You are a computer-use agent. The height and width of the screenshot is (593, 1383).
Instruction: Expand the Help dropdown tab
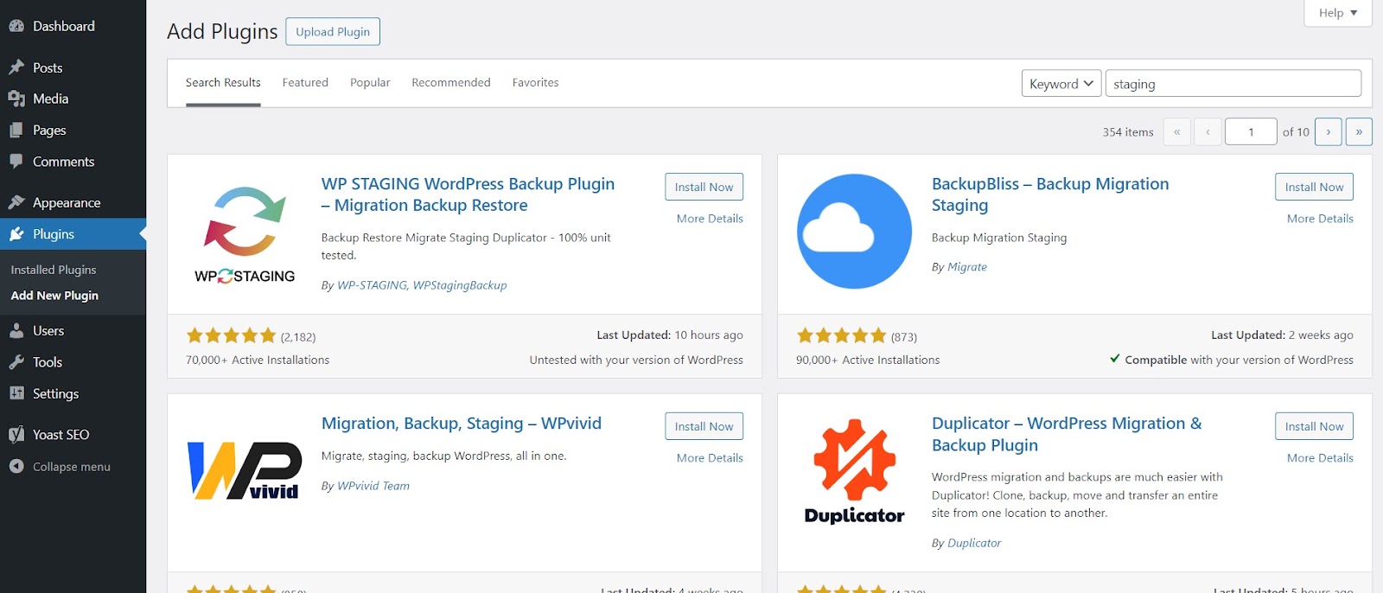click(1338, 13)
